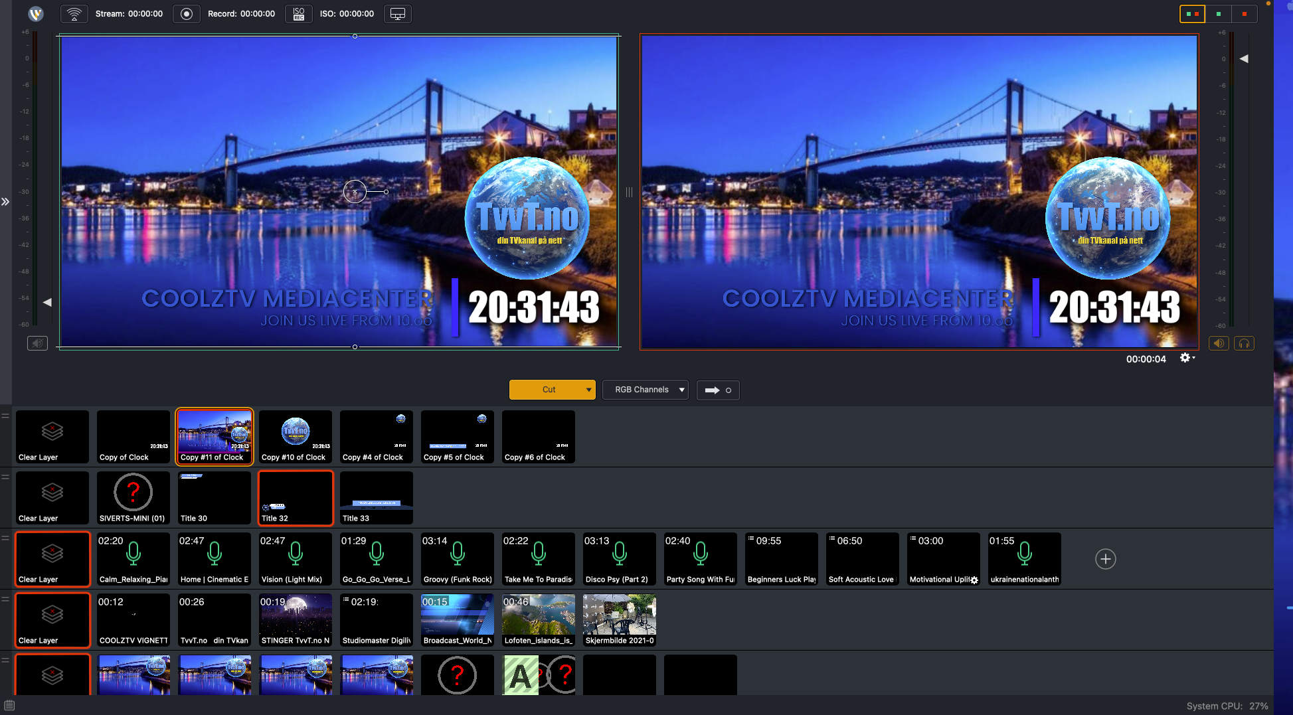The width and height of the screenshot is (1293, 715).
Task: Select Copy #5 of Clock shot
Action: (458, 437)
